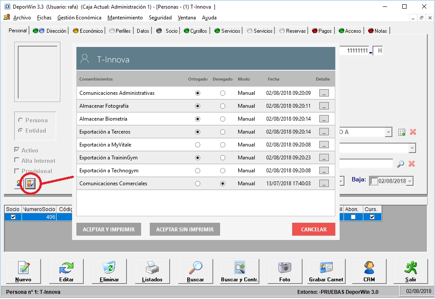Click red X next to grid icon

413,132
